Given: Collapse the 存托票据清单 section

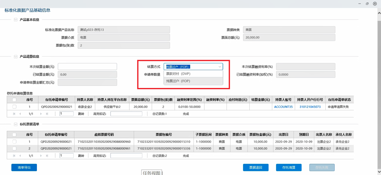Looking at the screenshot, I should point(16,124).
